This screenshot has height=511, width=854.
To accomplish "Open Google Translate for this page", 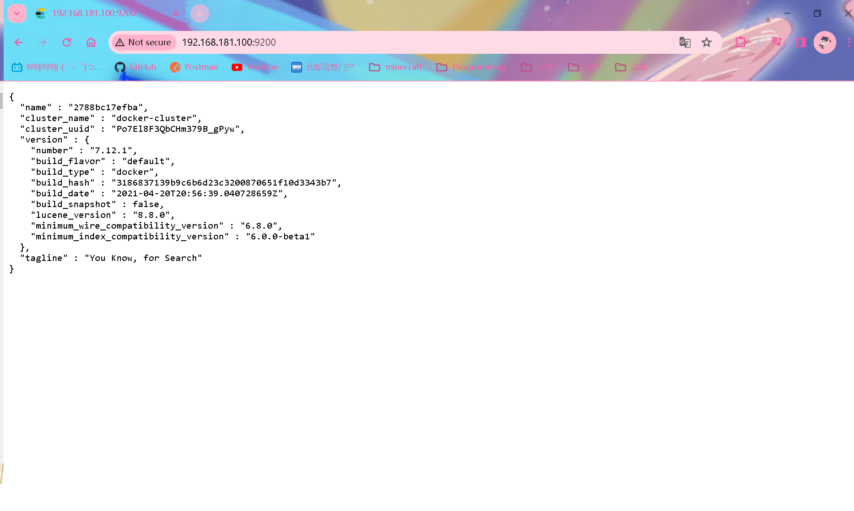I will pos(685,42).
